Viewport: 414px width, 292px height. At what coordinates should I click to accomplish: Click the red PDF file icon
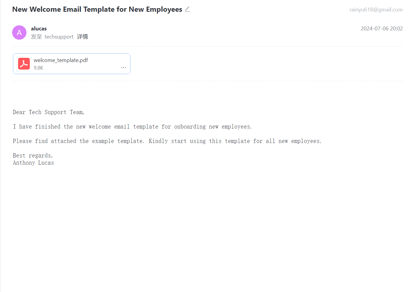pos(24,64)
